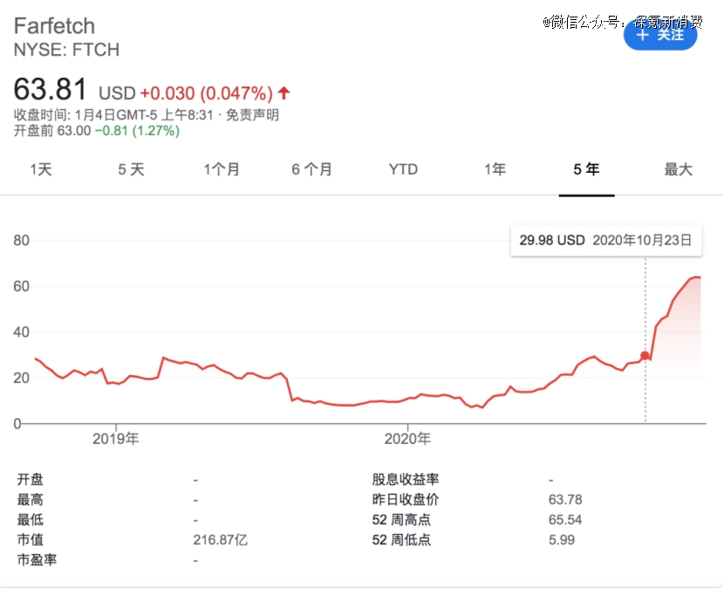Click the 5.99 52-week low value
This screenshot has height=589, width=724.
562,539
